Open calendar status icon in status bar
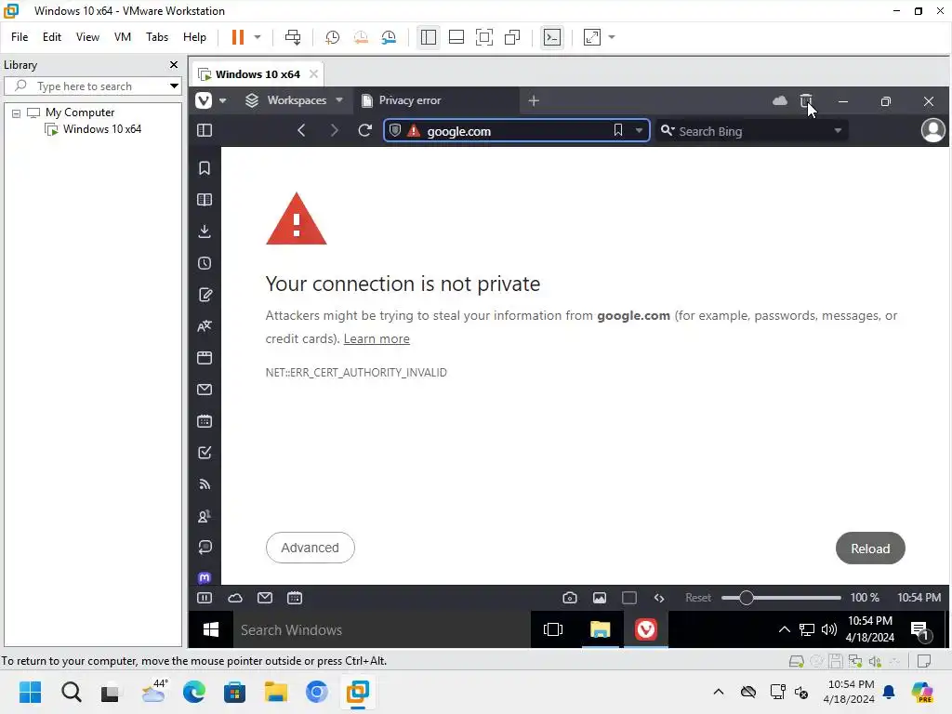Image resolution: width=952 pixels, height=714 pixels. (x=295, y=598)
